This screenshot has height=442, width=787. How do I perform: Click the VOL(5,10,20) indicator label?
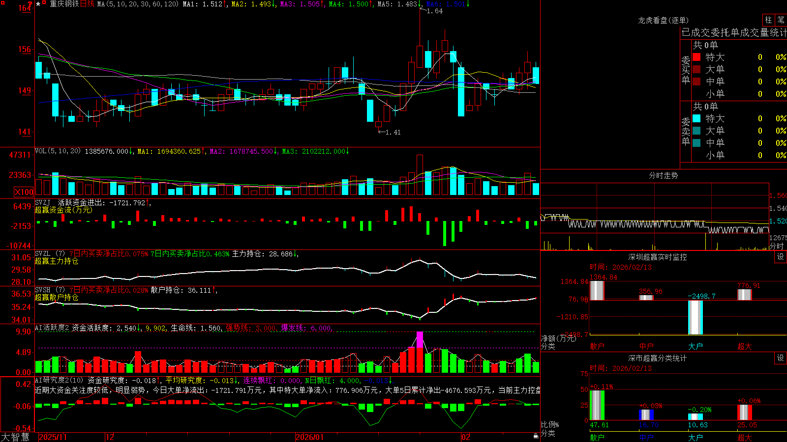click(58, 151)
